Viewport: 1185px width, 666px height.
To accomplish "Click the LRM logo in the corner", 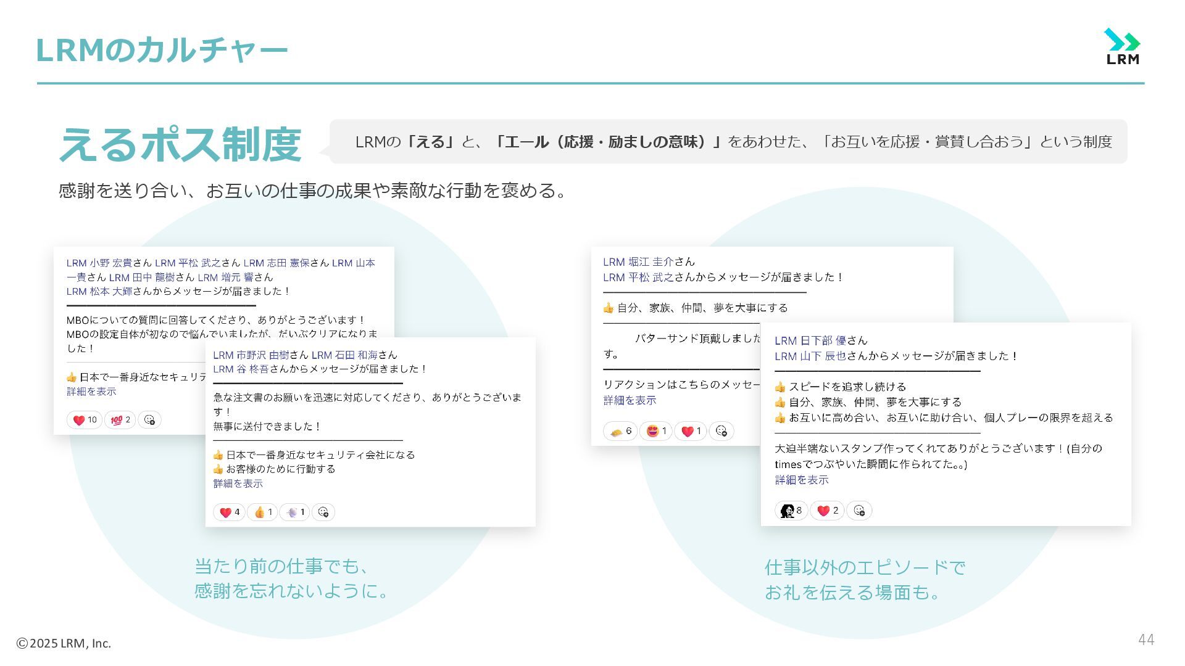I will pos(1122,47).
